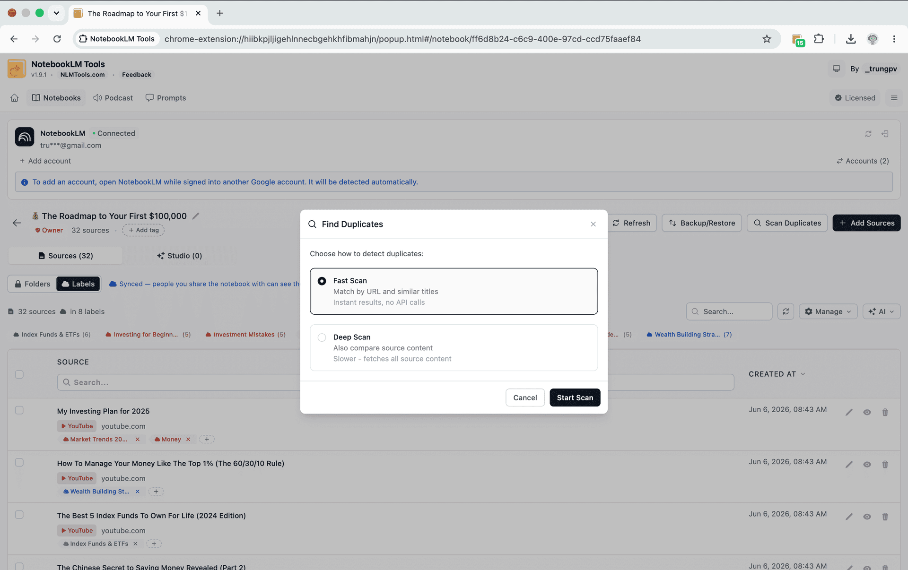Click the Add tag chip

[143, 230]
